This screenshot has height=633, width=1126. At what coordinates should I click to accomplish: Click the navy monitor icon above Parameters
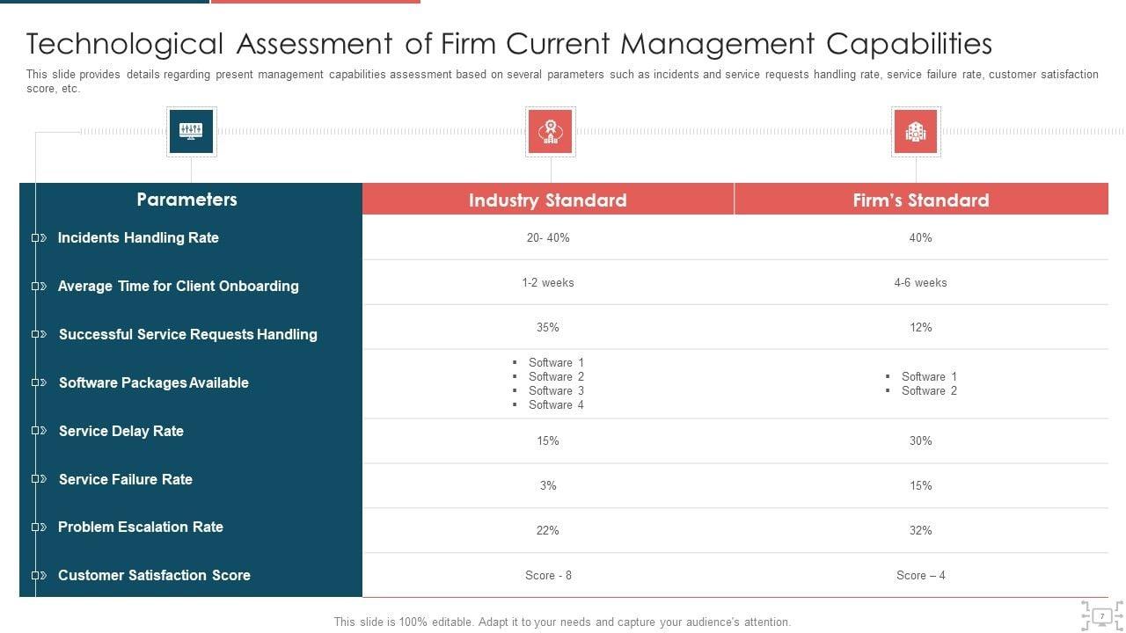pos(190,132)
